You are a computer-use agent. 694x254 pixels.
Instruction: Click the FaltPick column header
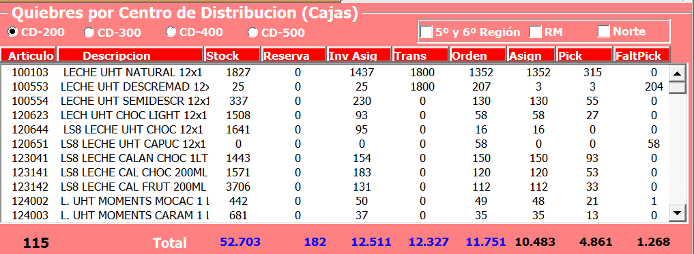click(x=641, y=54)
